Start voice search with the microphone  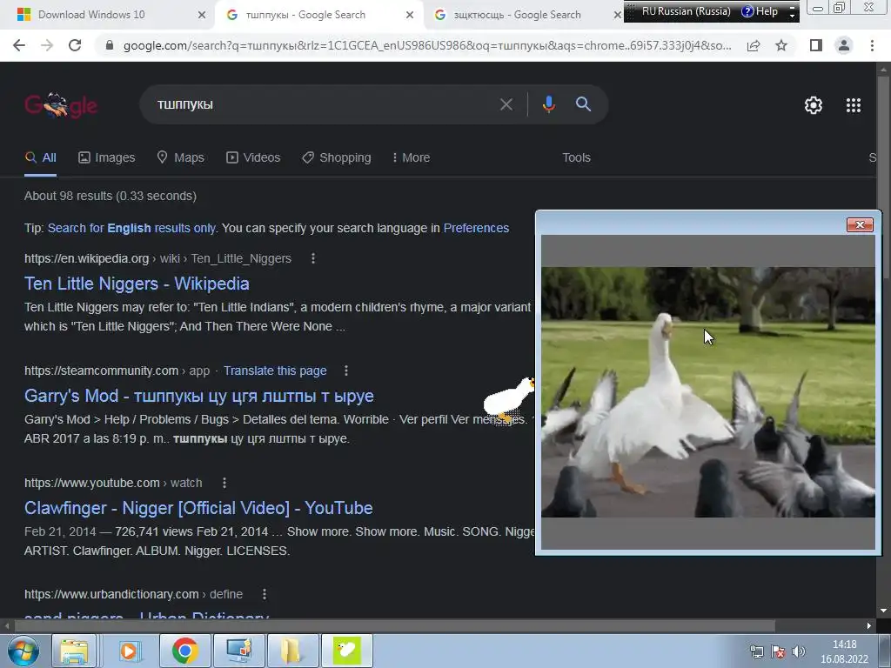(548, 104)
